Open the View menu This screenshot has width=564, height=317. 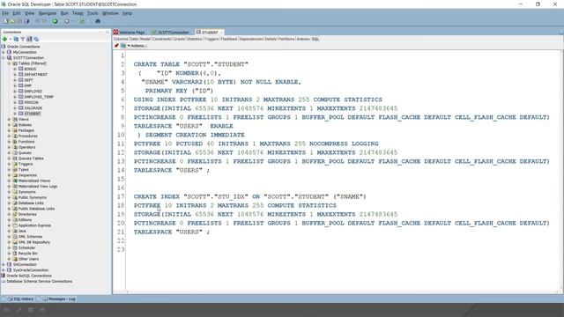click(x=29, y=13)
